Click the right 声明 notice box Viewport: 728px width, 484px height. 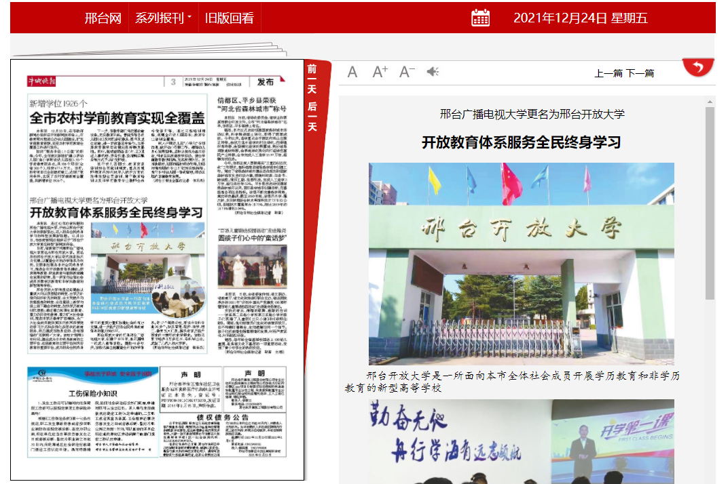pyautogui.click(x=255, y=388)
